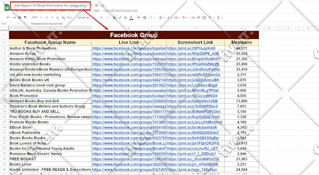The width and height of the screenshot is (319, 175).
Task: Open text color picker
Action: 131,18
